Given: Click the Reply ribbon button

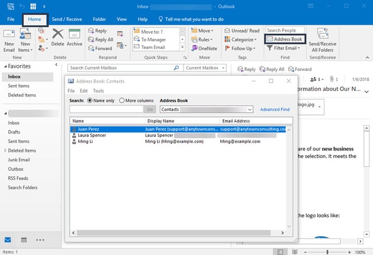Looking at the screenshot, I should (98, 31).
